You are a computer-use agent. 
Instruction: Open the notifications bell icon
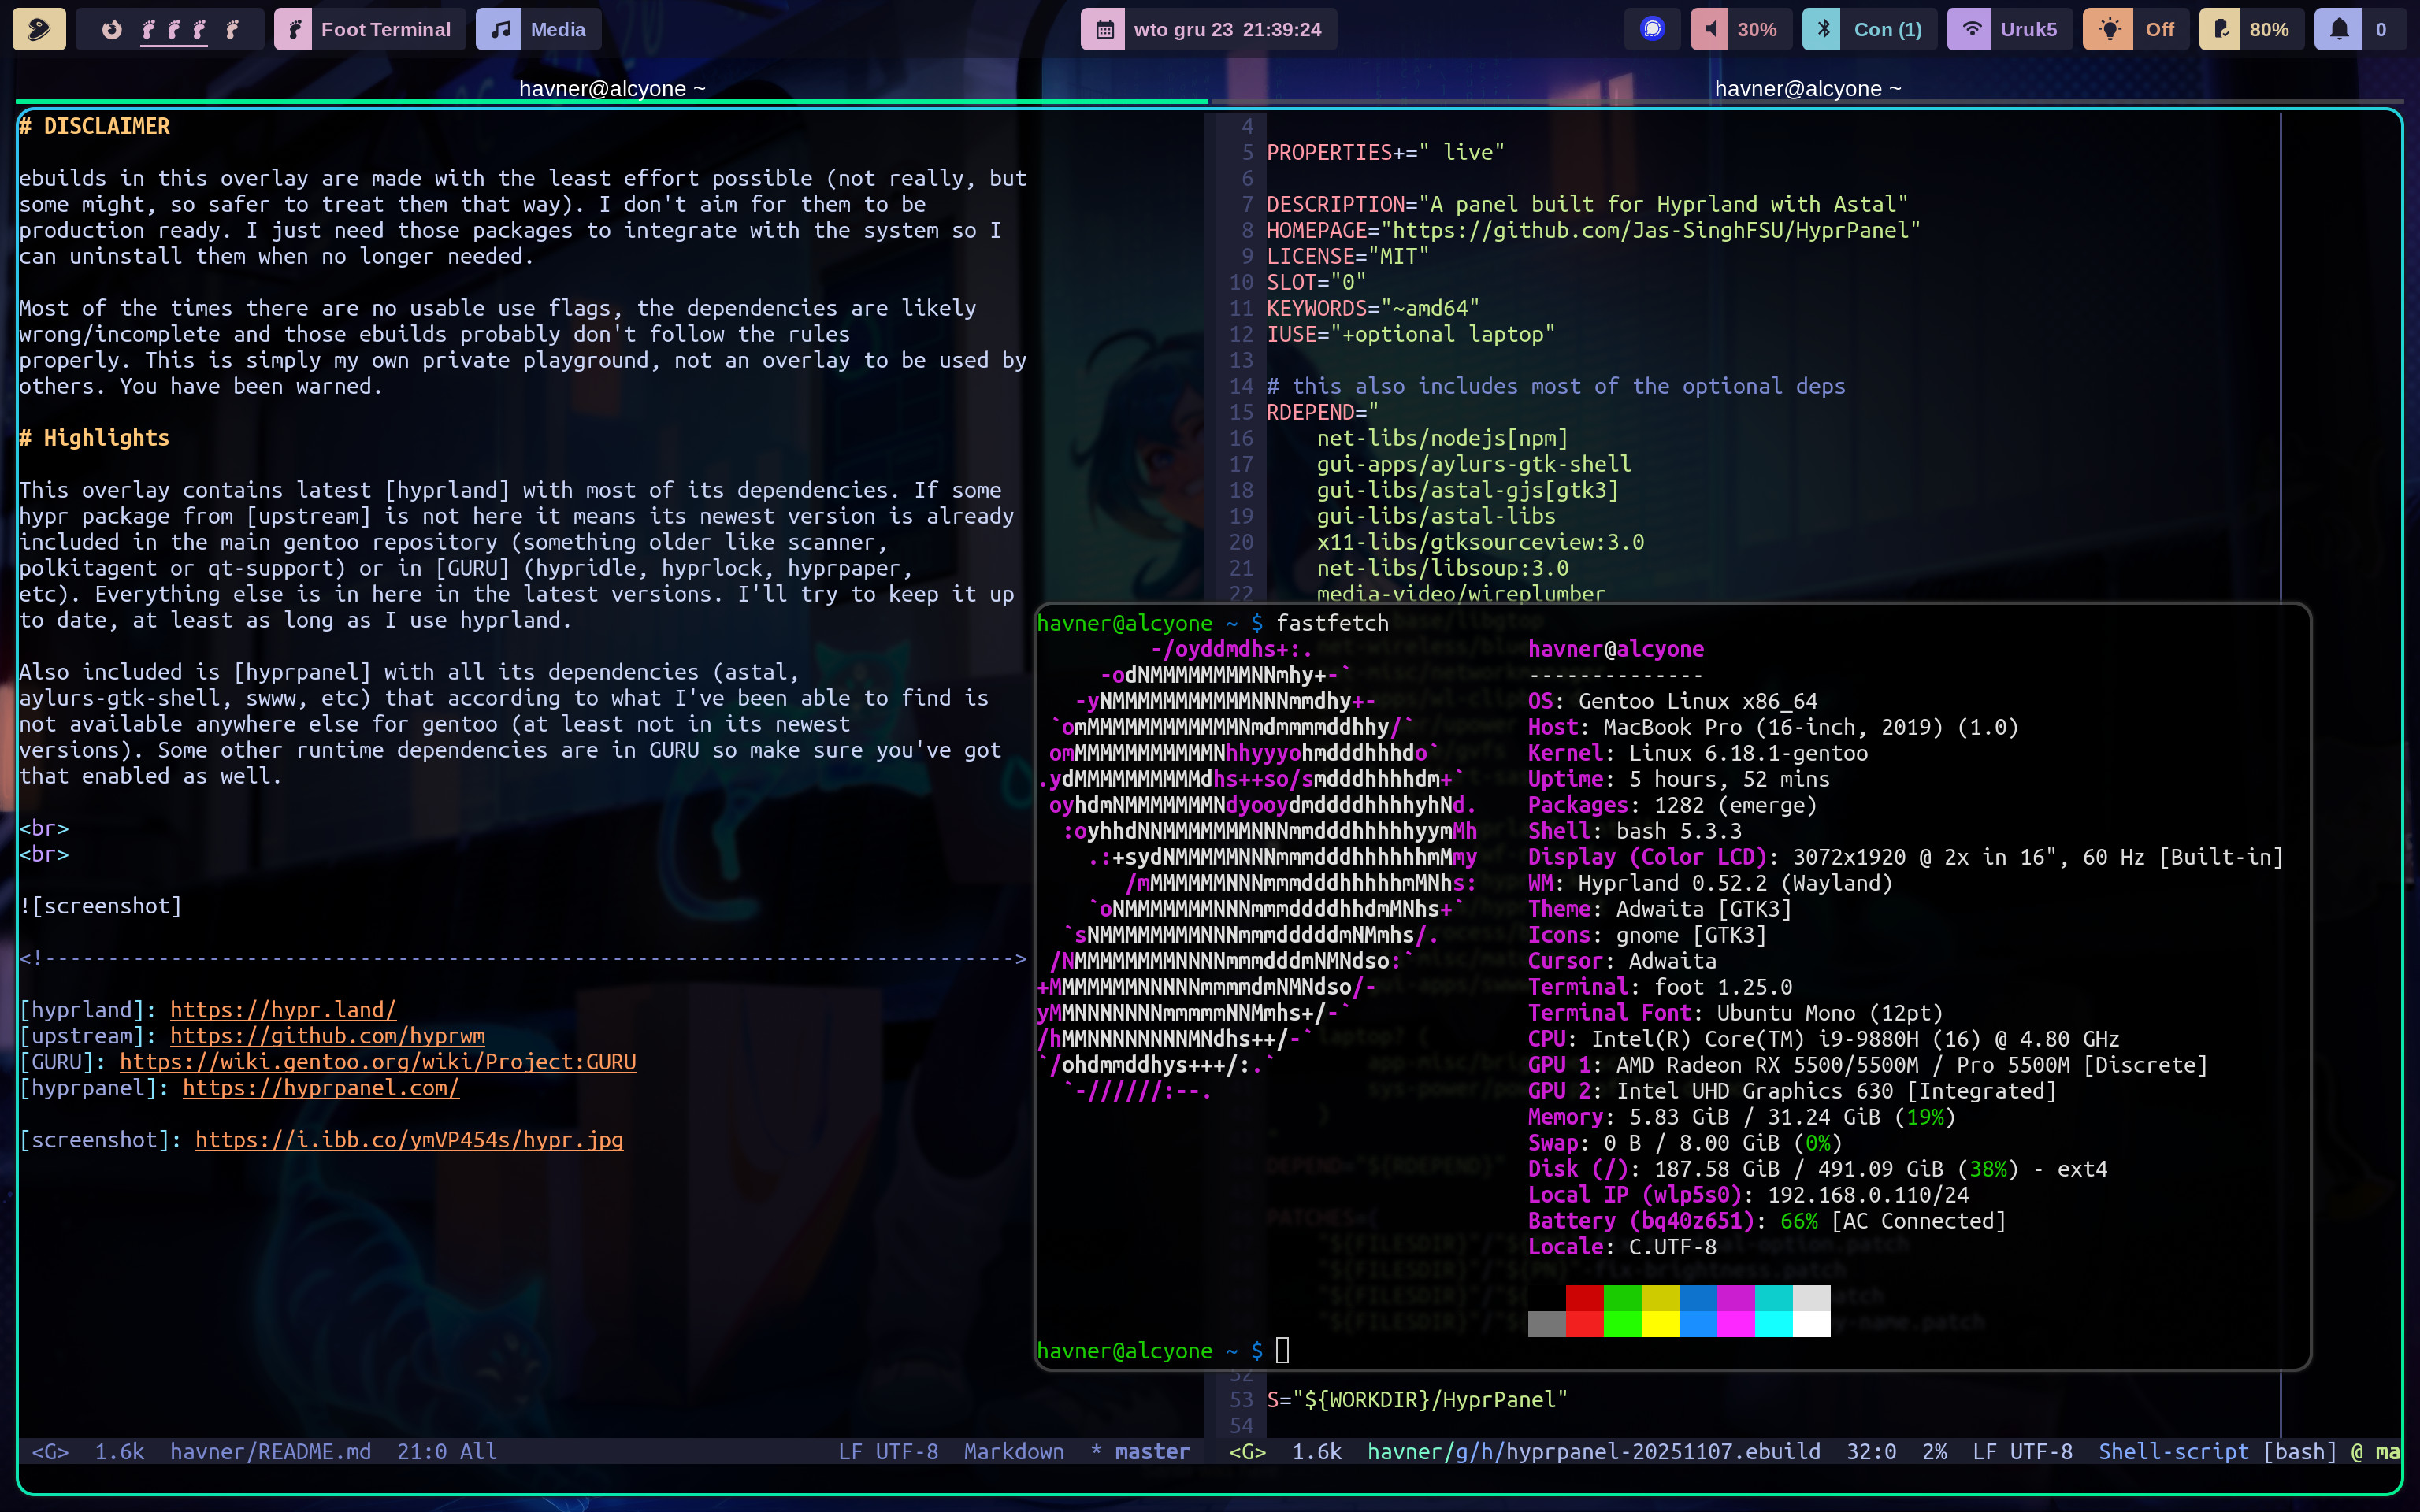click(x=2339, y=29)
